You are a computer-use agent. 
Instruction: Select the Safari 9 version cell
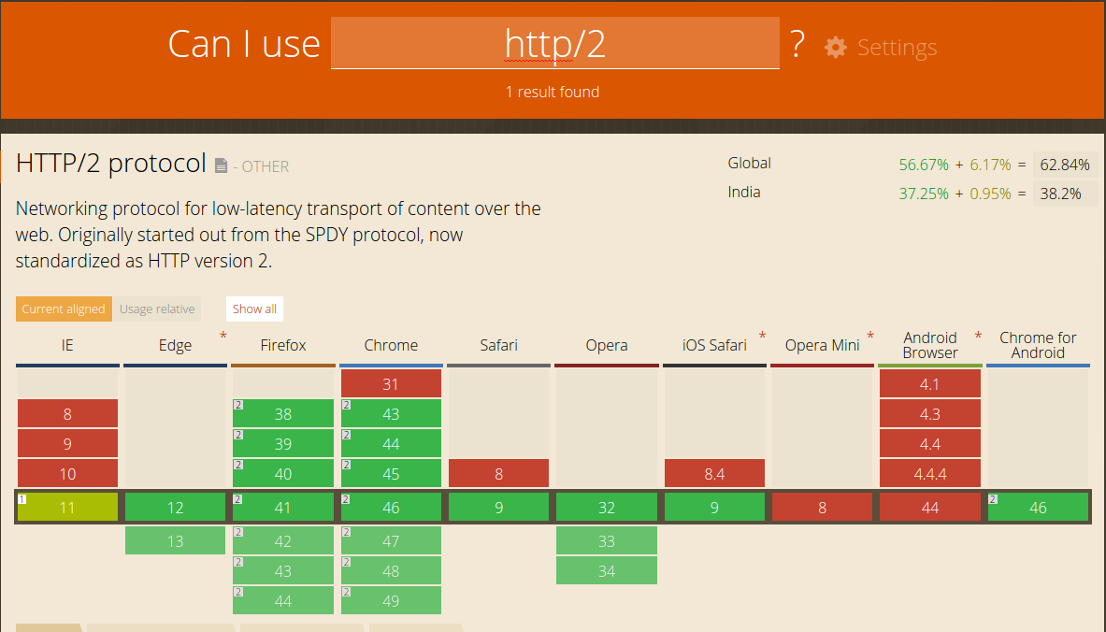[x=498, y=507]
